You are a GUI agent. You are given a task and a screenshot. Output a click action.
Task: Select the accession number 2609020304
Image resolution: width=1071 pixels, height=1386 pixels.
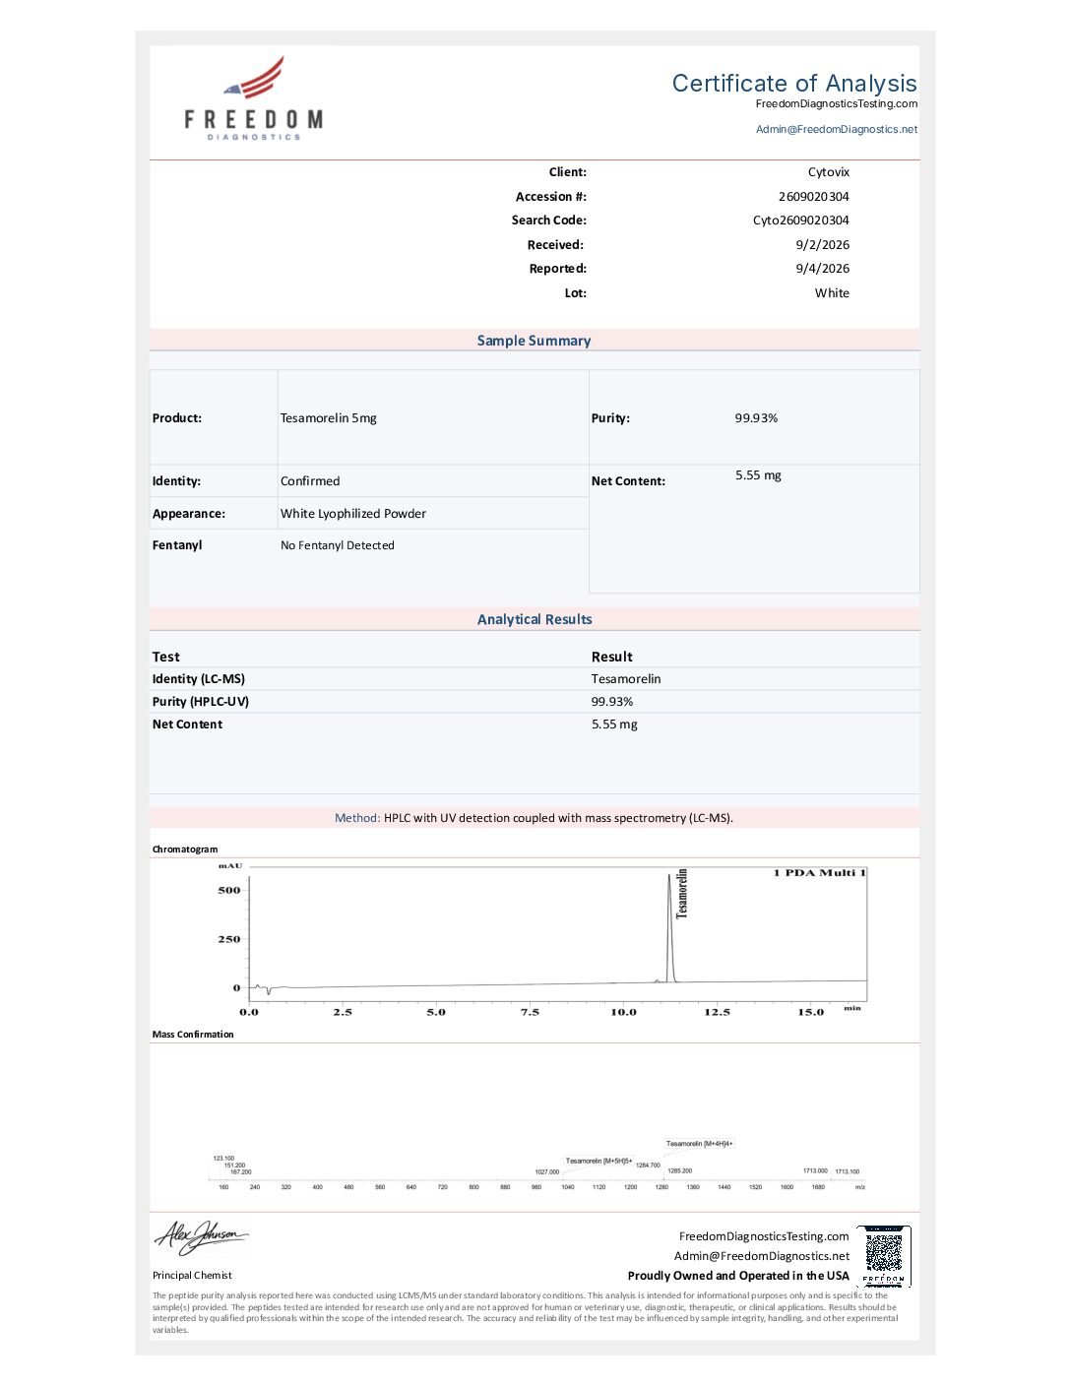coord(814,197)
